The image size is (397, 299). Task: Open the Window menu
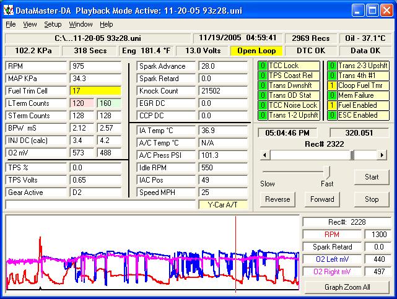click(81, 24)
